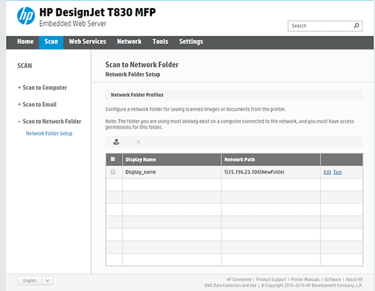Switch to the Scan tab
The height and width of the screenshot is (291, 375).
click(51, 42)
